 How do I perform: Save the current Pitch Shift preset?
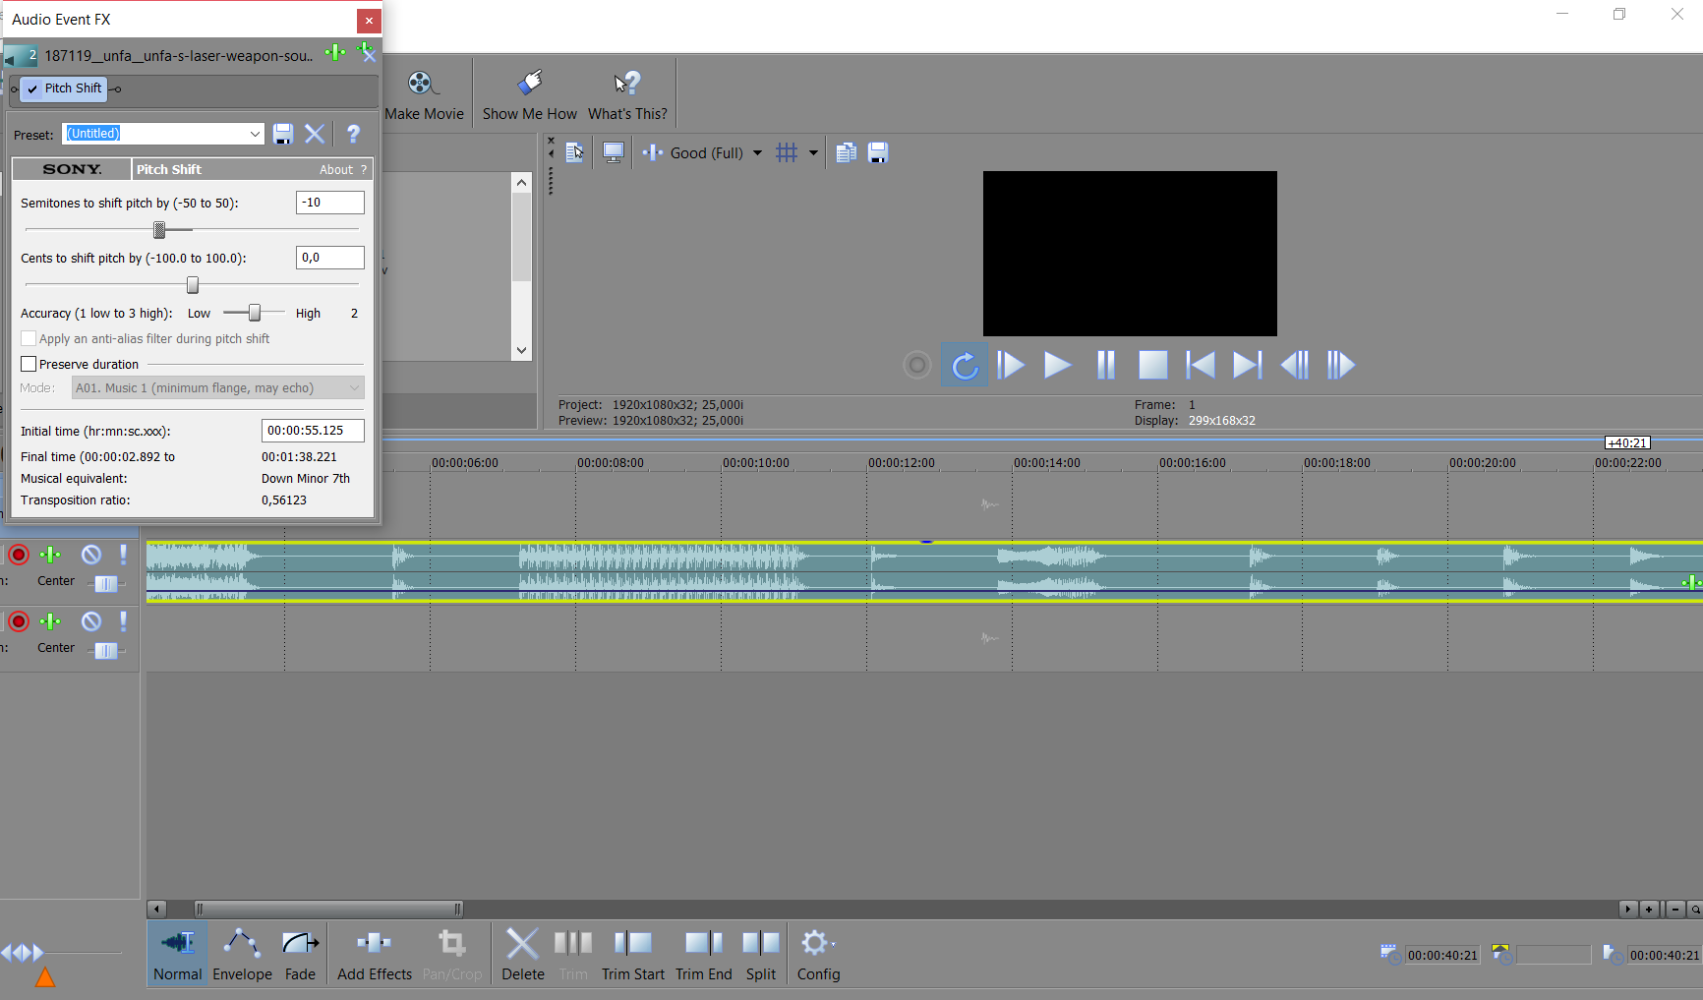tap(283, 134)
